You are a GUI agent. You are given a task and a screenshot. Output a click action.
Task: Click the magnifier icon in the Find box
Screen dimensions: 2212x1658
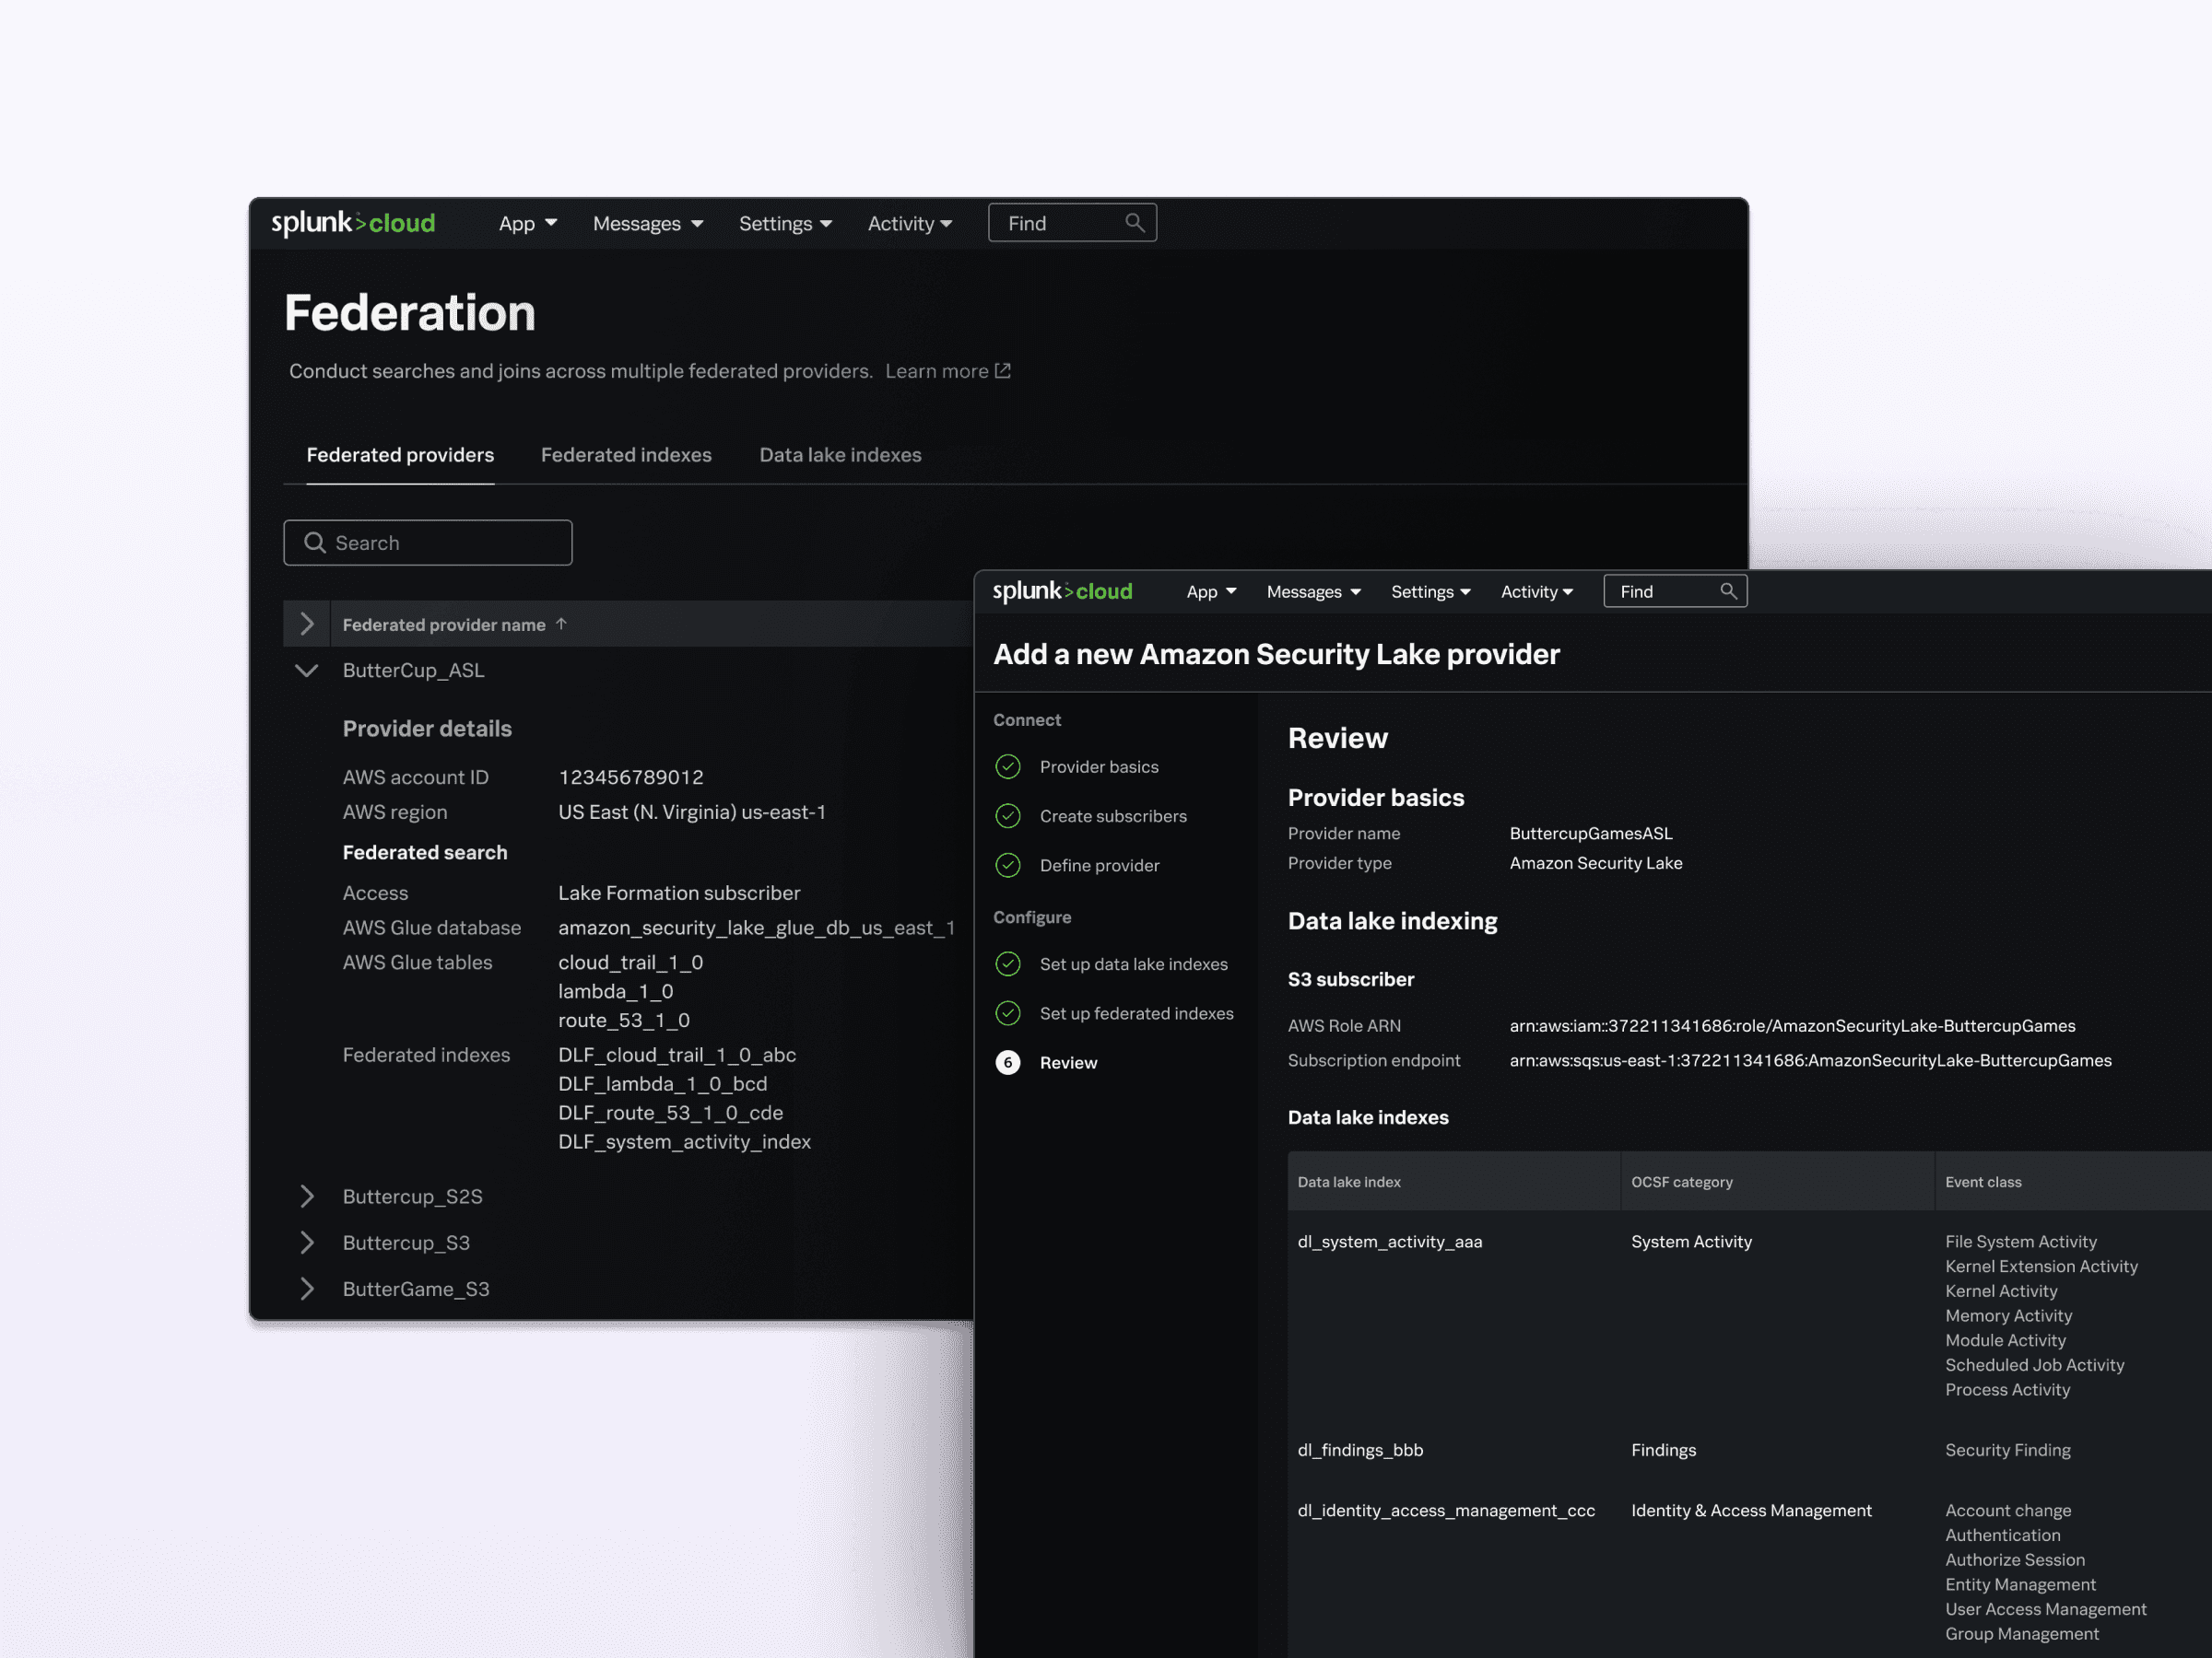click(1134, 223)
